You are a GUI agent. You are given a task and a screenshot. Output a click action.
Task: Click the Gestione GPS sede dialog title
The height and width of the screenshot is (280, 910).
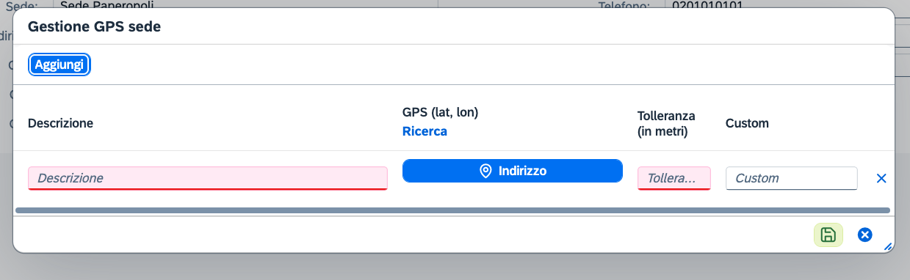coord(94,26)
